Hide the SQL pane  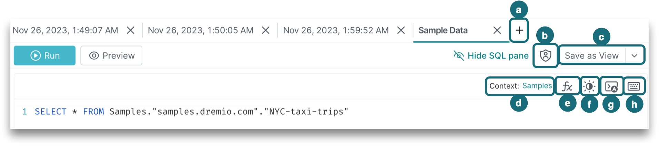point(491,55)
